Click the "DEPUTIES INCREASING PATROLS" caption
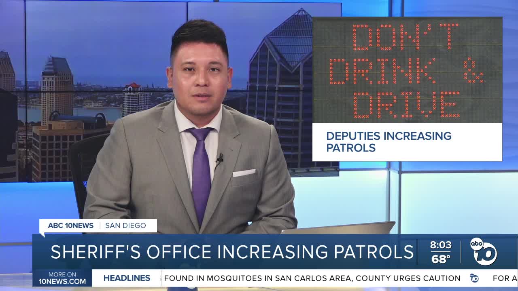This screenshot has width=518, height=291. click(389, 142)
